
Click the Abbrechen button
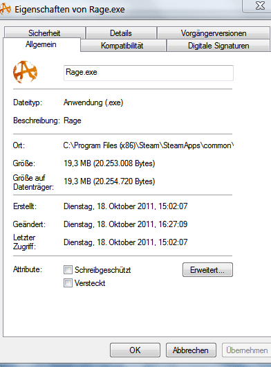click(x=191, y=350)
